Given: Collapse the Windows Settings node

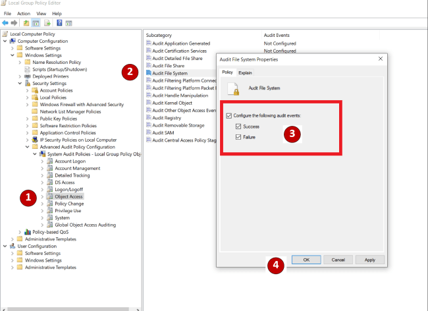Looking at the screenshot, I should point(13,55).
